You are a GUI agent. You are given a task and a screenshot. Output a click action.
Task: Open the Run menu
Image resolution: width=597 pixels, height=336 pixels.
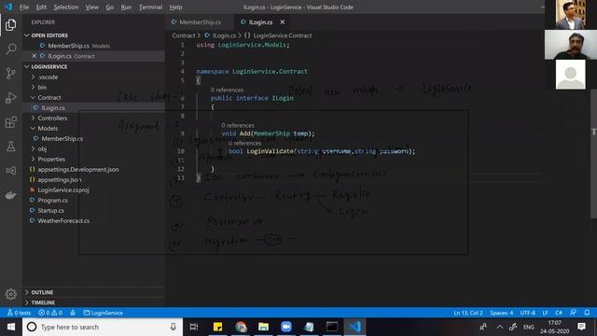click(x=126, y=7)
